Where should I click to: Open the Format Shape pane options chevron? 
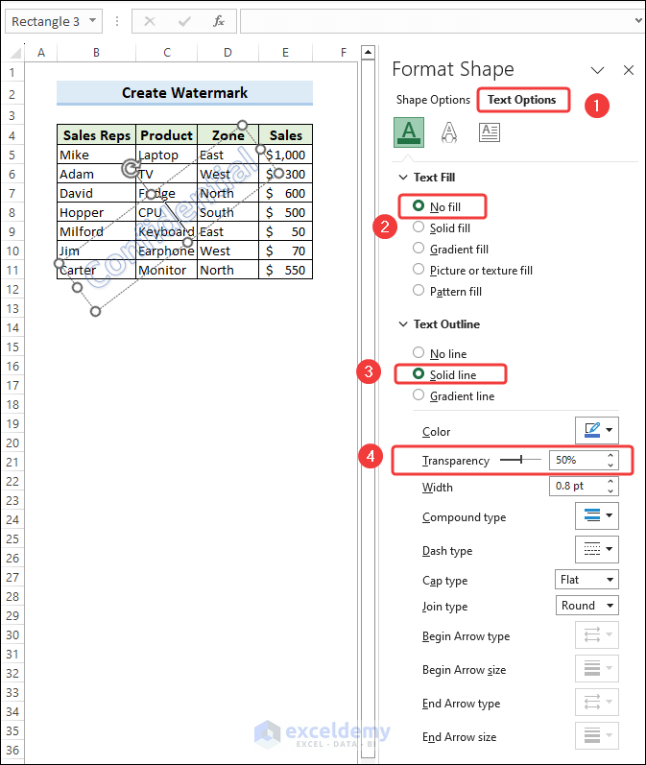pos(597,70)
